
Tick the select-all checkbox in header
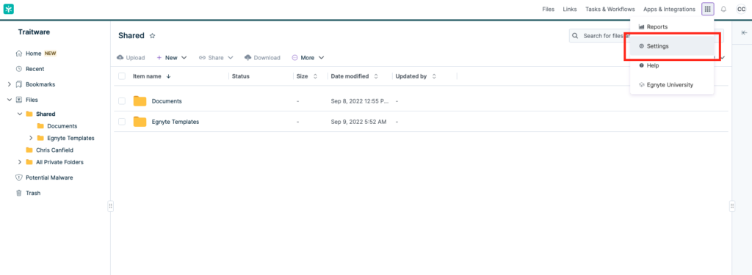tap(122, 76)
